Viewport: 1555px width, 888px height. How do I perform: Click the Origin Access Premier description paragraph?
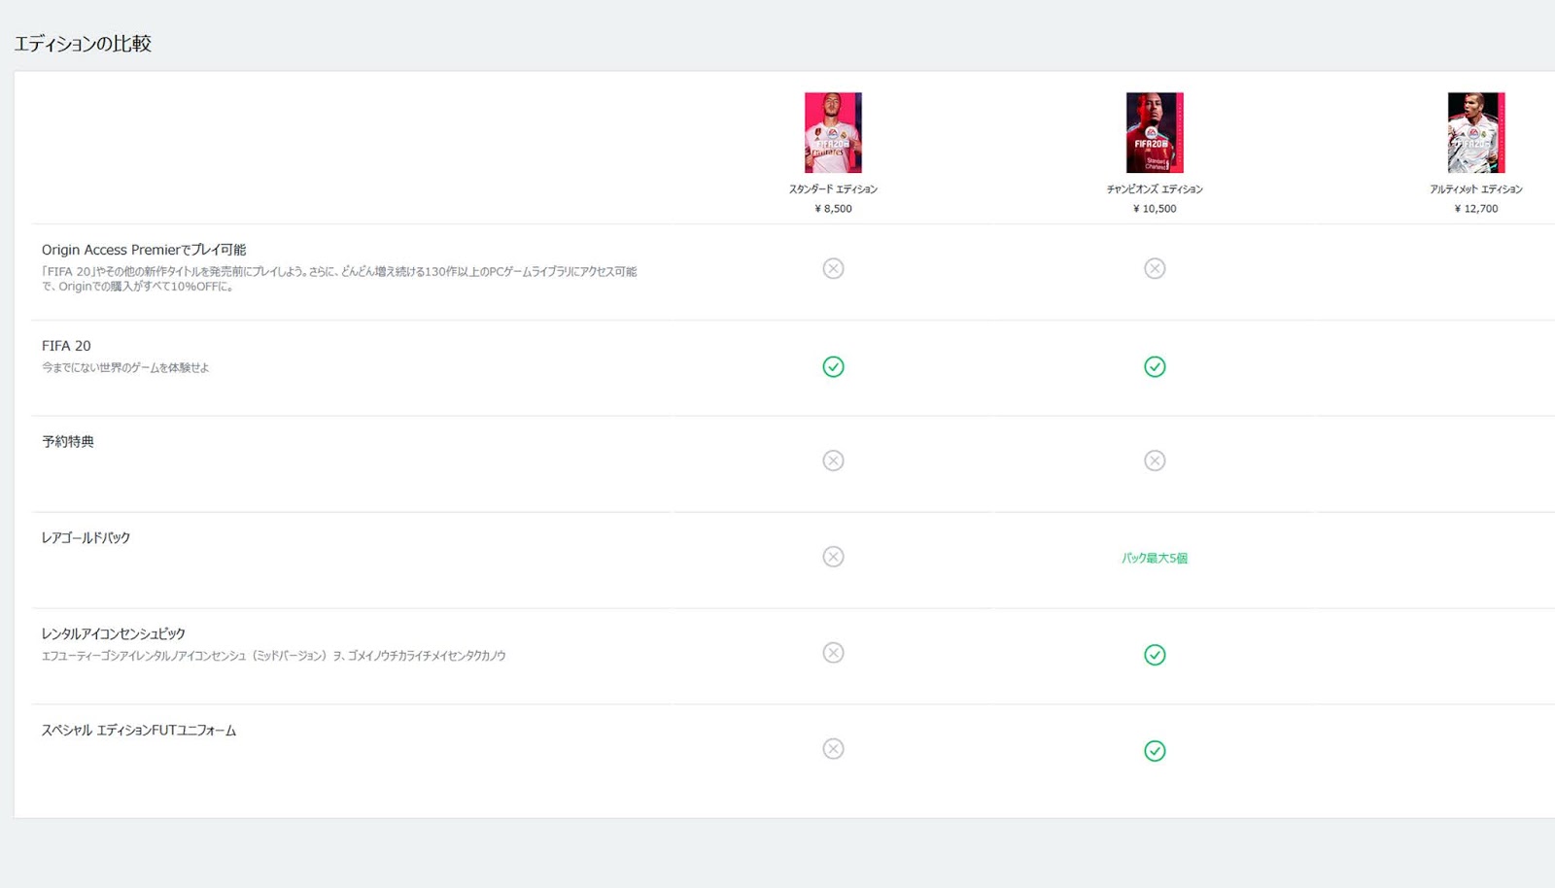[339, 279]
